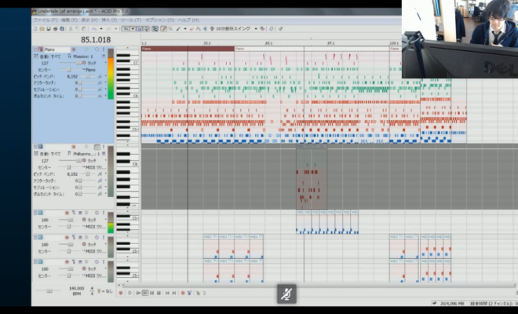
Task: Click the muted microphone overlay icon
Action: [288, 294]
